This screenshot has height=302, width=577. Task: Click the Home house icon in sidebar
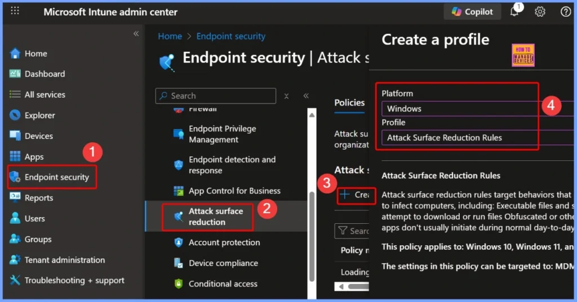coord(15,53)
